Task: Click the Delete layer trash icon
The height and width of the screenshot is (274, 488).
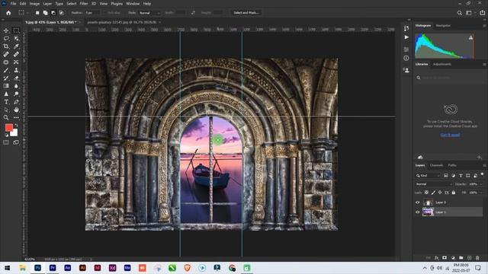Action: click(x=477, y=258)
